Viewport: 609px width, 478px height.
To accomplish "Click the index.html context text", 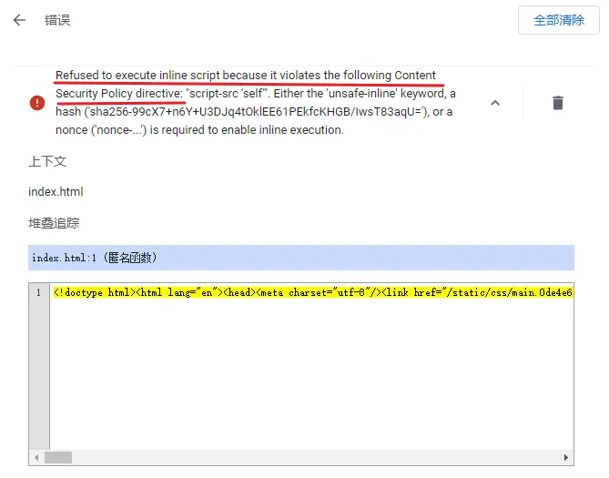I will click(x=56, y=191).
